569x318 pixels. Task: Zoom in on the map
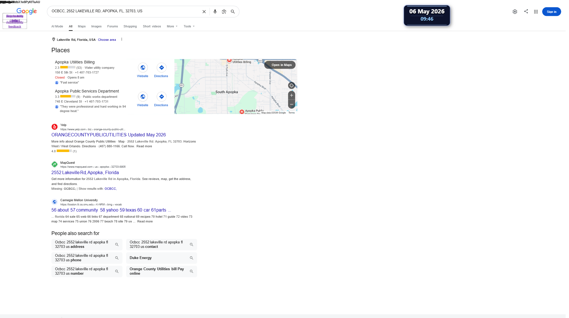291,95
